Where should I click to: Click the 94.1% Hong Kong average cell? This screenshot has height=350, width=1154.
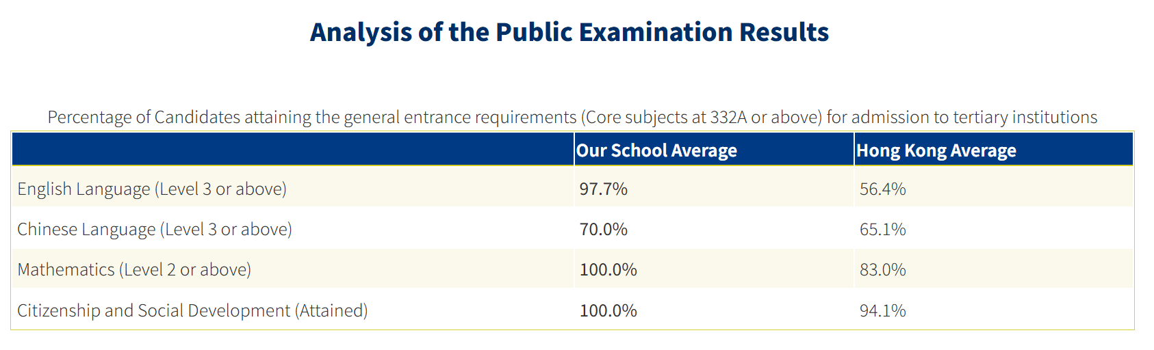(882, 310)
